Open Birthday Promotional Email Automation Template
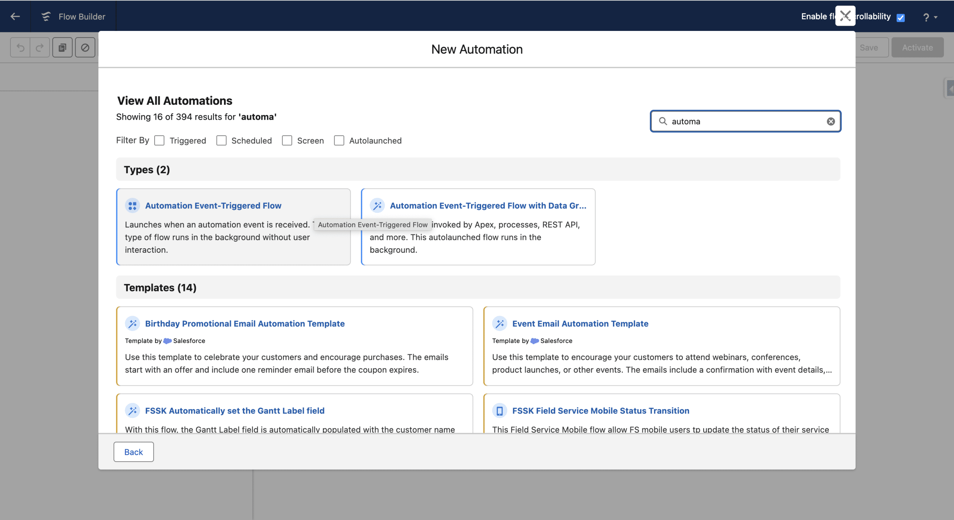 (x=244, y=324)
